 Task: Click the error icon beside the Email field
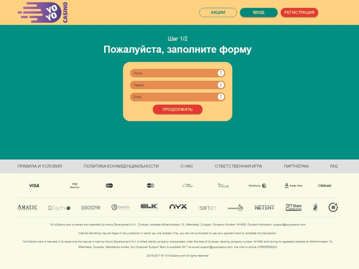[221, 97]
